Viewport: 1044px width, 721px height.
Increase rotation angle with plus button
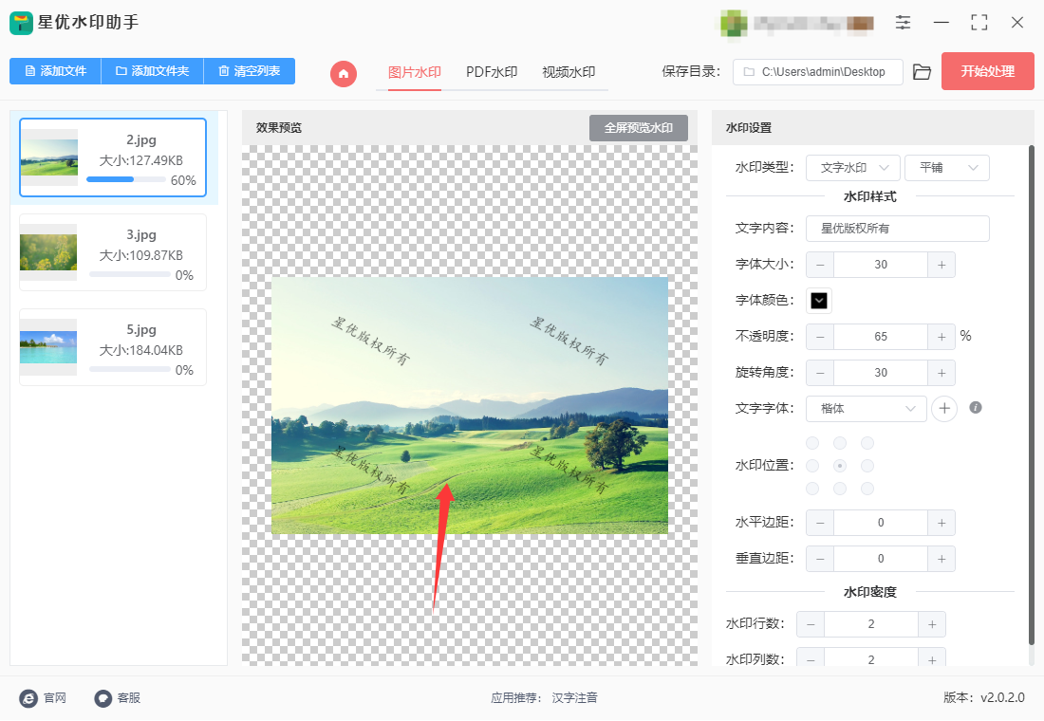tap(941, 372)
